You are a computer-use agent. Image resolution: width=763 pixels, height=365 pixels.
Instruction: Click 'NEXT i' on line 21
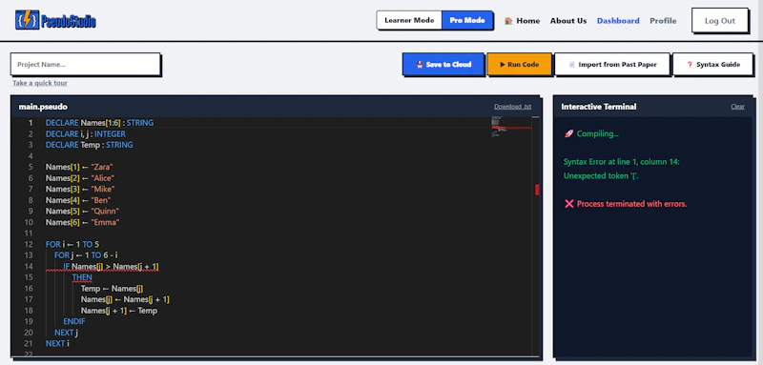coord(57,344)
